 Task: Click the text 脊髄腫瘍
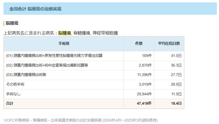click(x=82, y=33)
